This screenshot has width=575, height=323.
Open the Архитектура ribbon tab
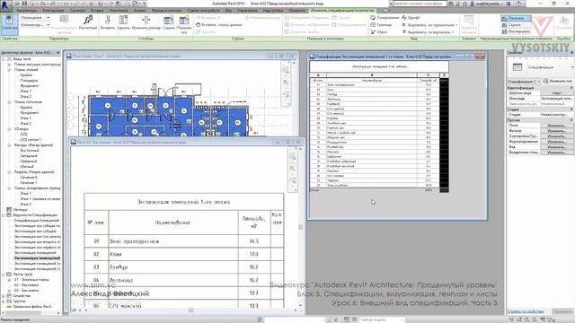coord(27,11)
